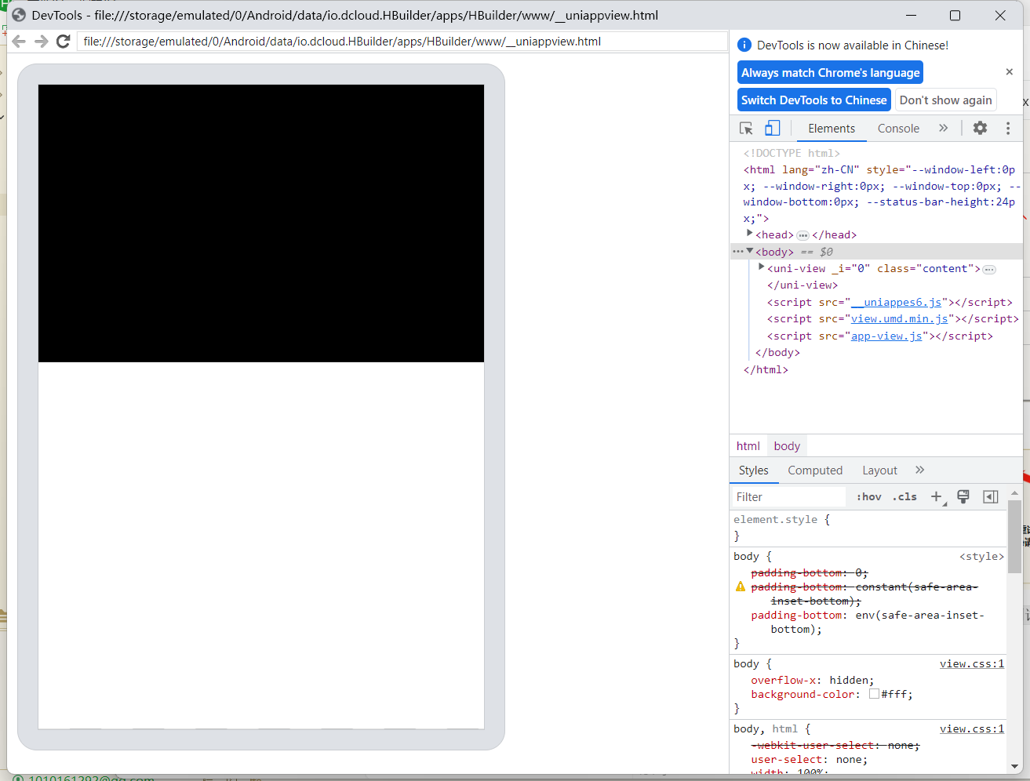Open the body node actions dots
The height and width of the screenshot is (781, 1030).
[x=737, y=251]
